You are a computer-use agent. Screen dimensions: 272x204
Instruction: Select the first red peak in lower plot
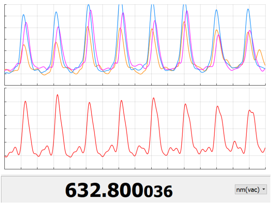(25, 101)
